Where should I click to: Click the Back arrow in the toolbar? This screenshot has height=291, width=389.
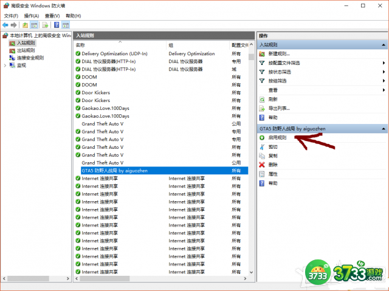(x=5, y=25)
